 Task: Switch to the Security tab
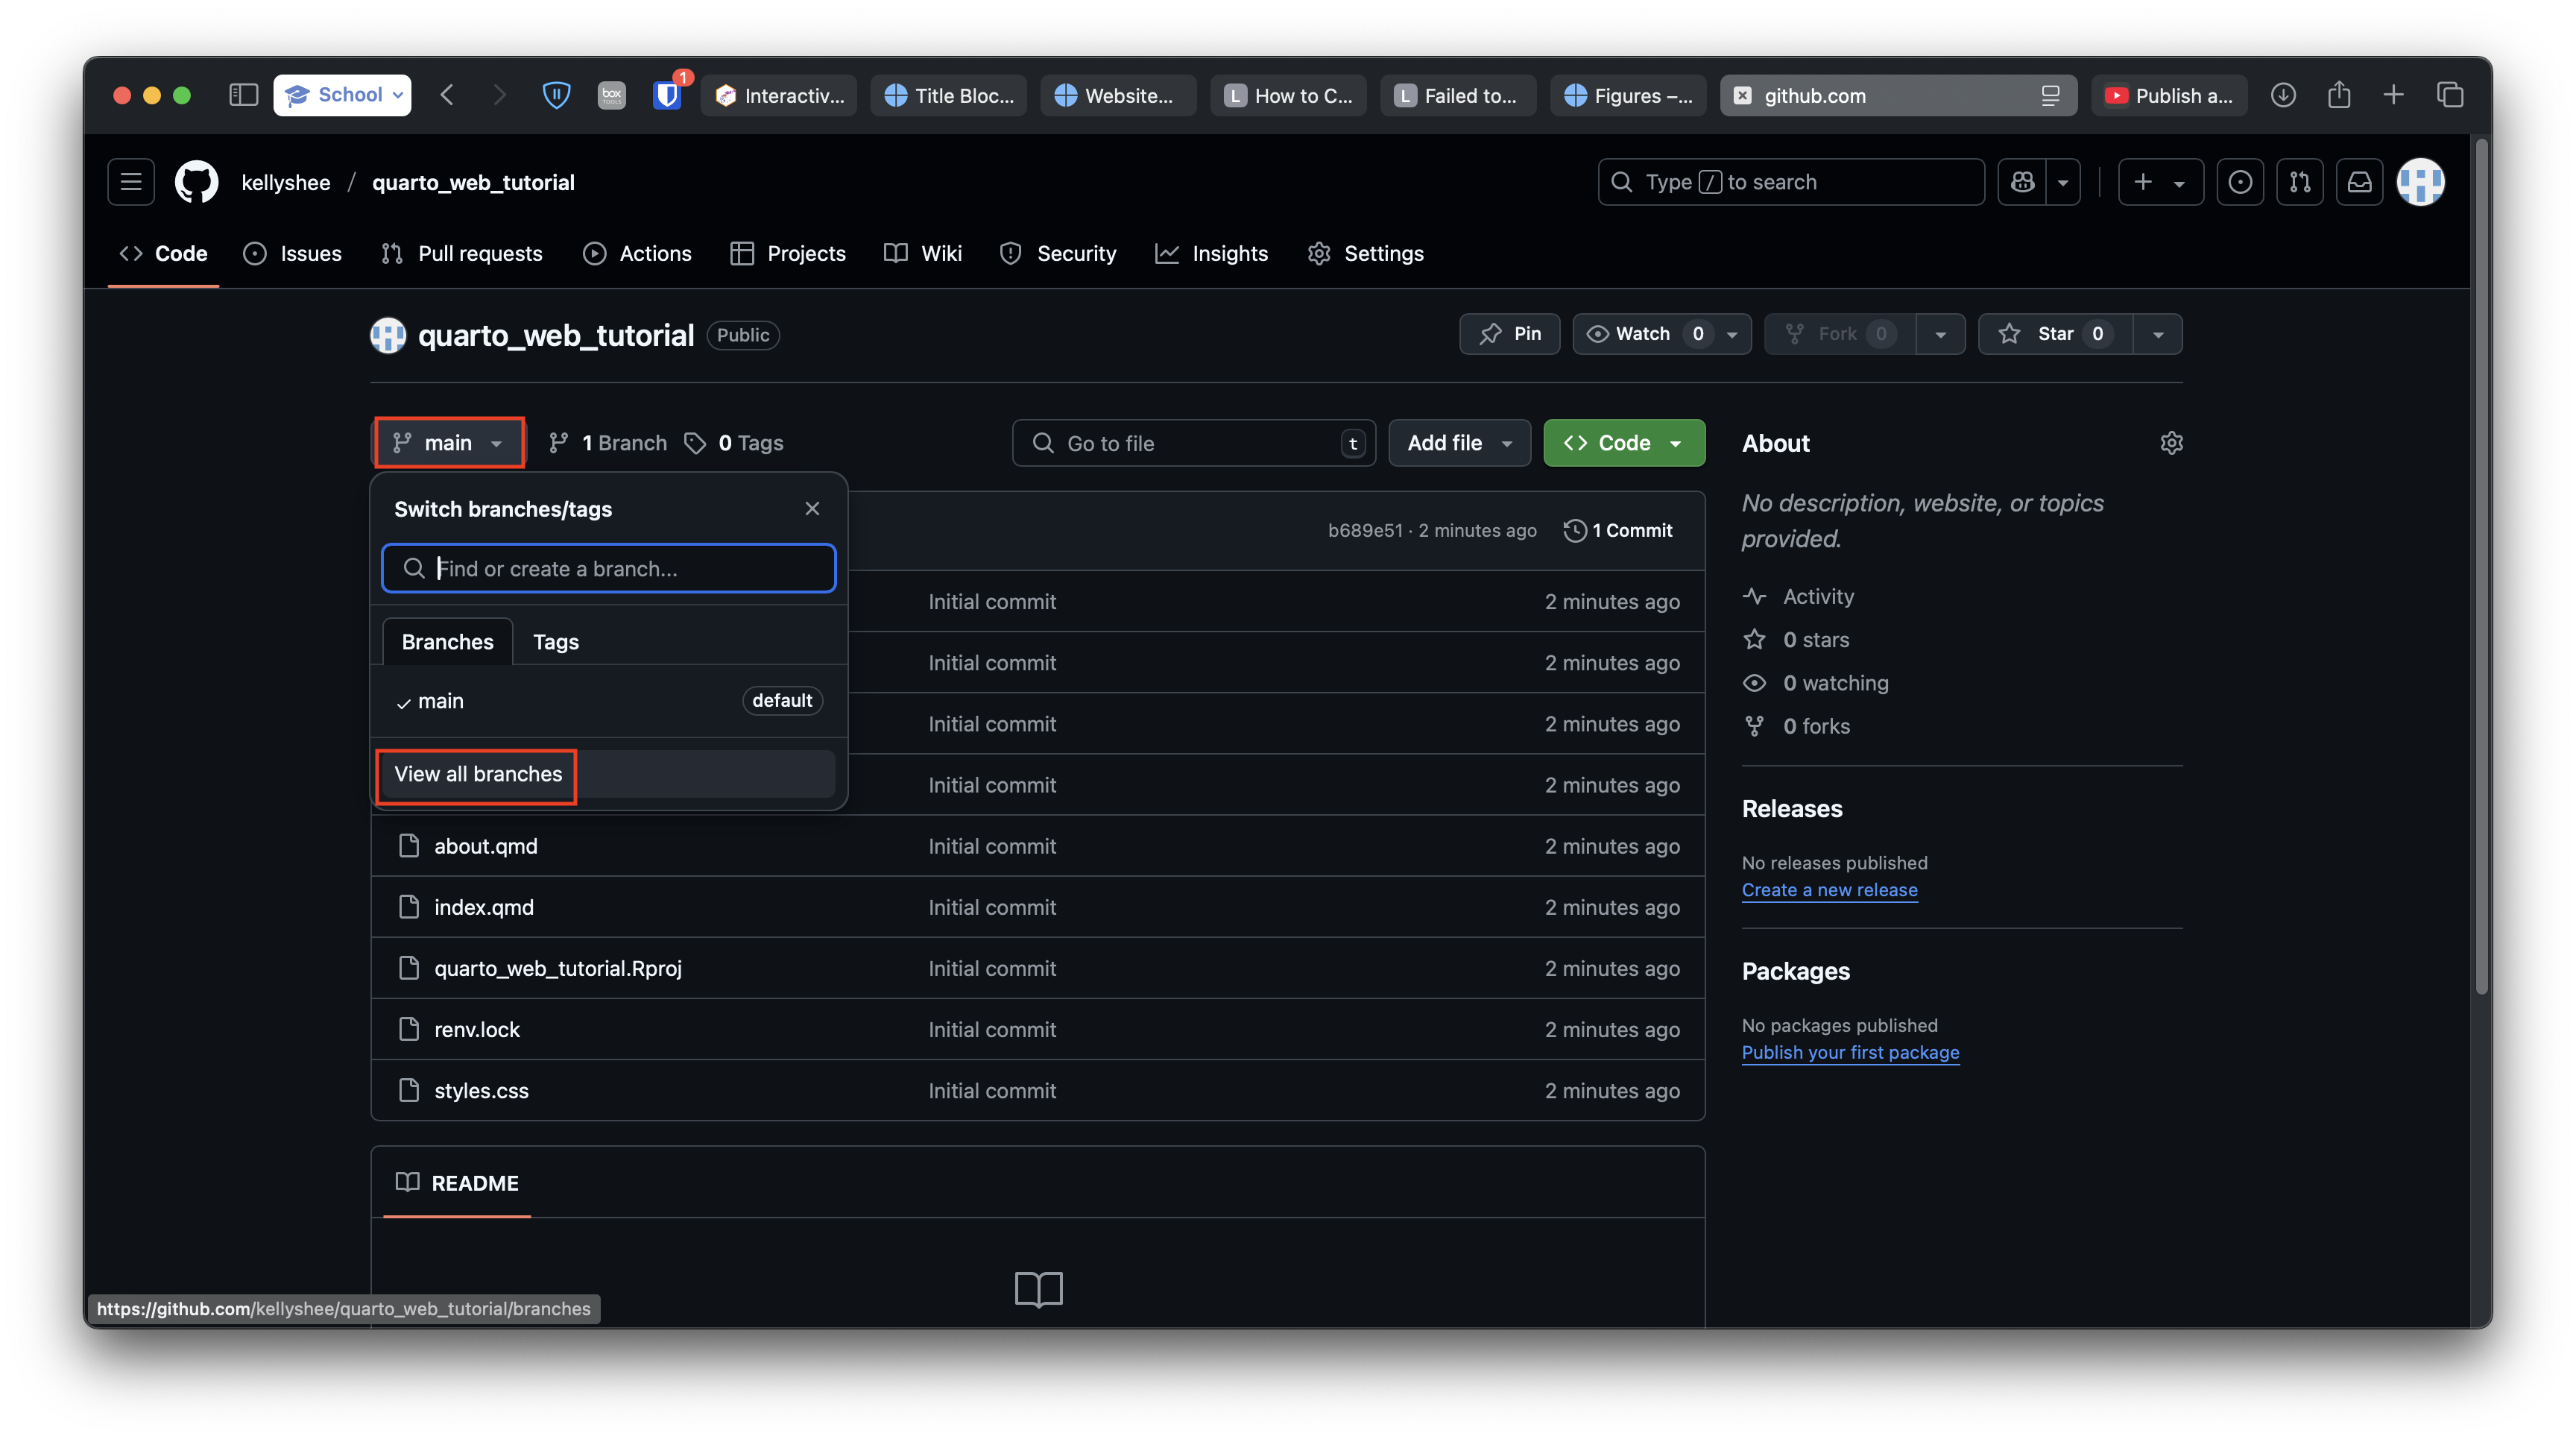[x=1058, y=254]
